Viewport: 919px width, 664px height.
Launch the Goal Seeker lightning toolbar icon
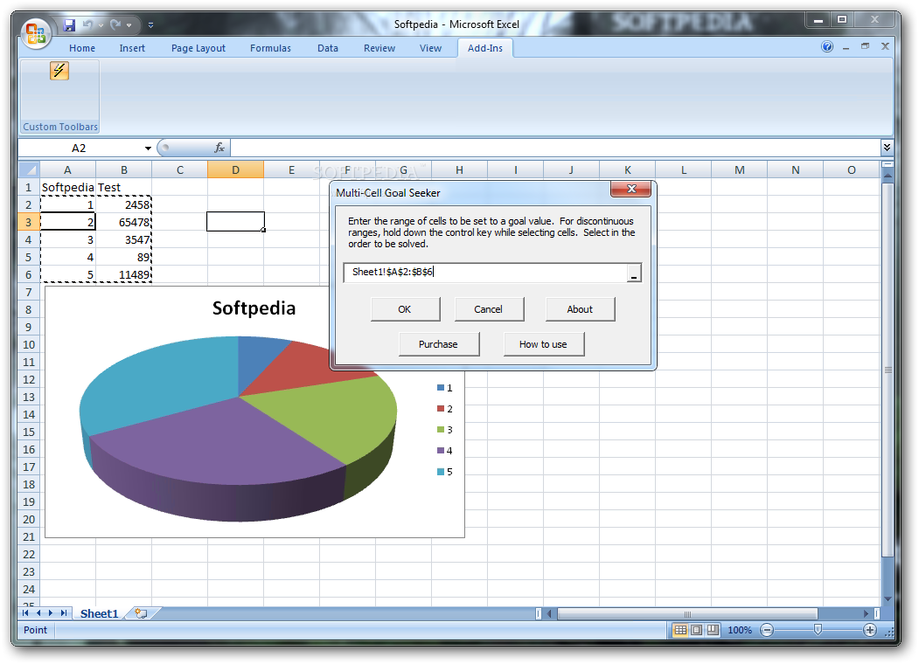(x=59, y=71)
